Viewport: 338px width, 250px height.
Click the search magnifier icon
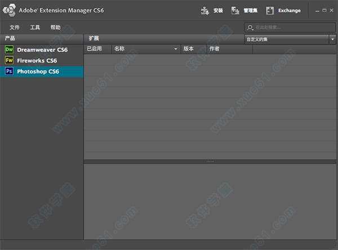pyautogui.click(x=250, y=28)
